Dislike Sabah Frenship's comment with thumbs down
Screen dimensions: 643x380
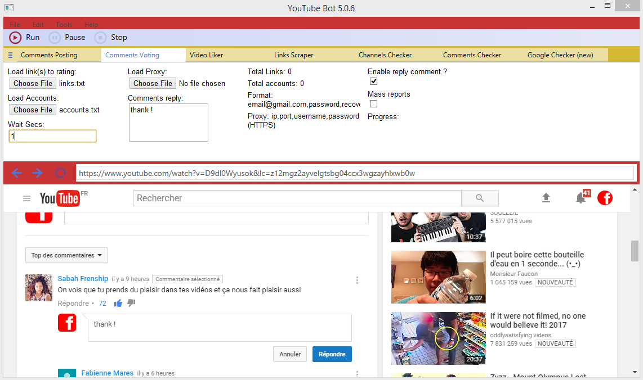(131, 303)
